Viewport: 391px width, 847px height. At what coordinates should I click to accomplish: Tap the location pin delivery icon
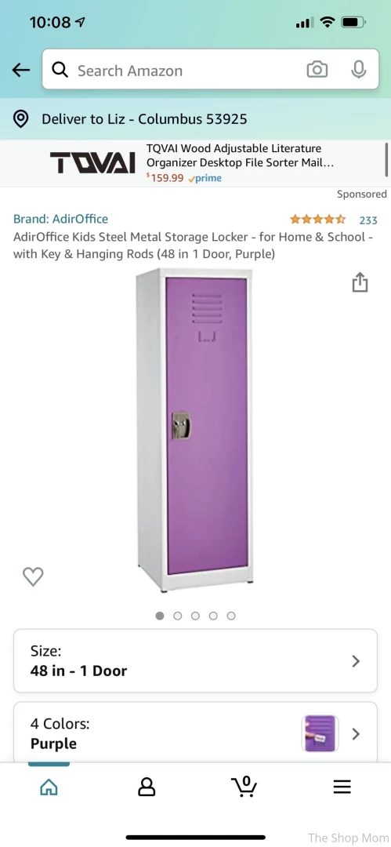pos(20,119)
